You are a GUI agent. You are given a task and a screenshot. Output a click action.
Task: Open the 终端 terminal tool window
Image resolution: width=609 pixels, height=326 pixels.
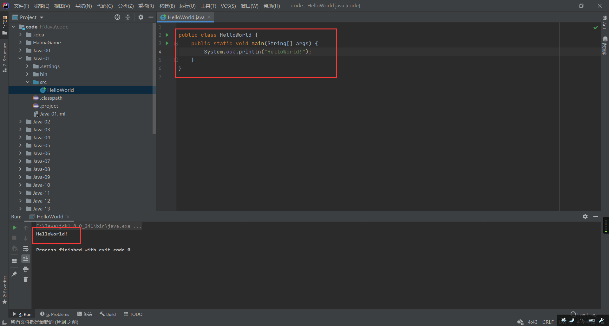(84, 314)
